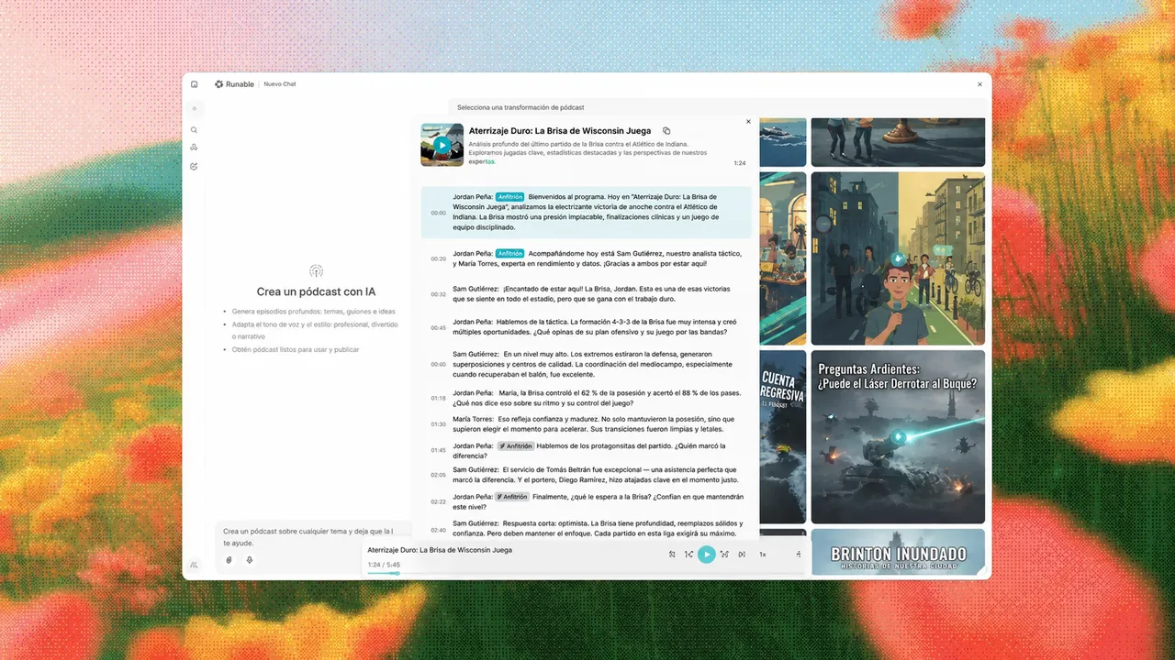Start voice input with the microphone icon
The height and width of the screenshot is (660, 1175).
[249, 560]
